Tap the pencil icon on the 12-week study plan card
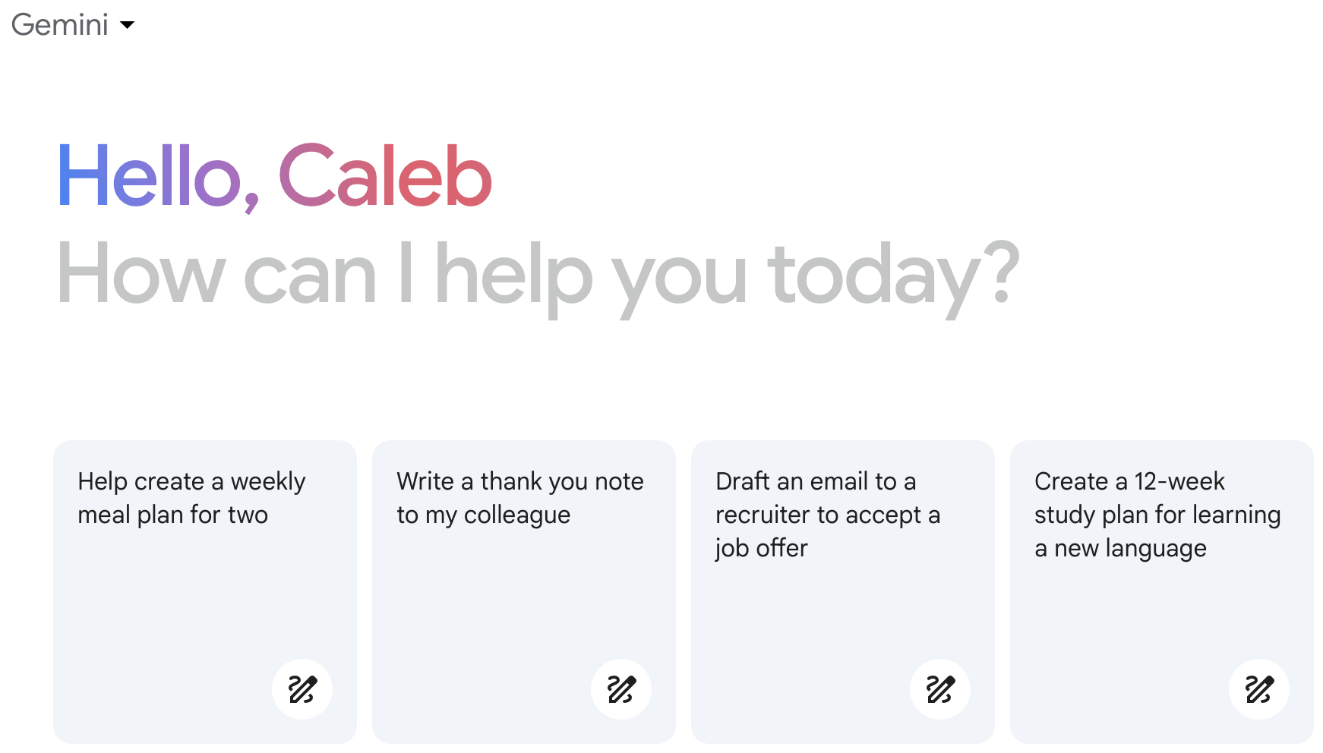The image size is (1323, 753). coord(1259,689)
